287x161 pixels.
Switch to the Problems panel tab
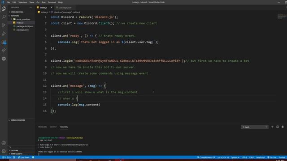click(43, 127)
